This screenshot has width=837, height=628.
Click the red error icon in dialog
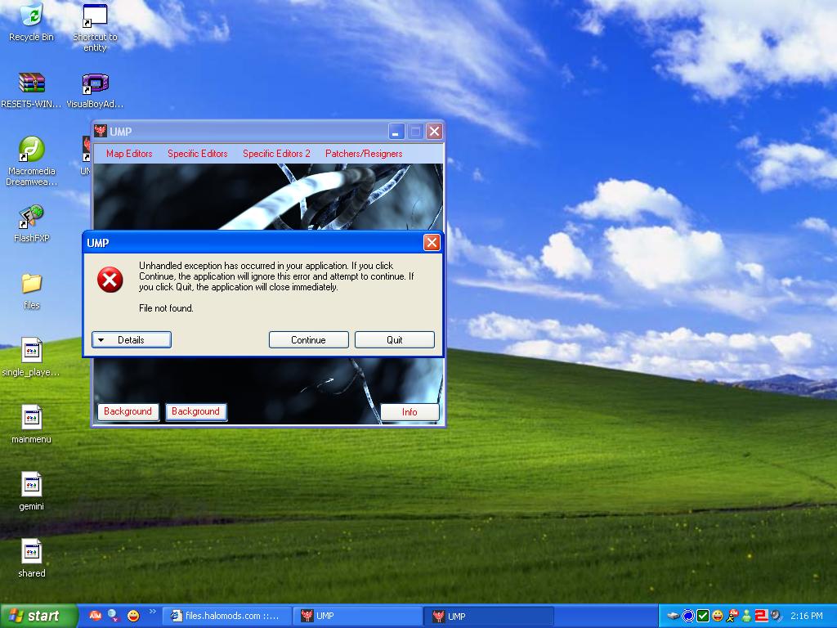[x=110, y=280]
